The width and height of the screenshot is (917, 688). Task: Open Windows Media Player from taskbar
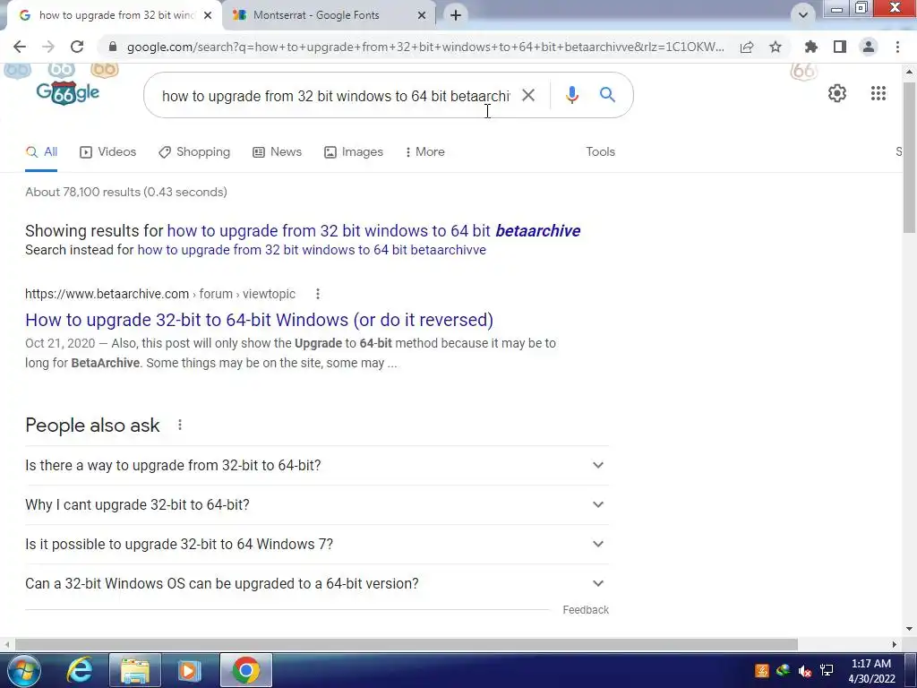coord(189,670)
